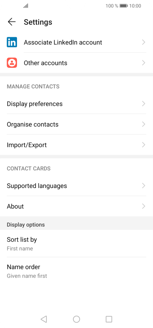Select Organise contacts label

pyautogui.click(x=33, y=124)
